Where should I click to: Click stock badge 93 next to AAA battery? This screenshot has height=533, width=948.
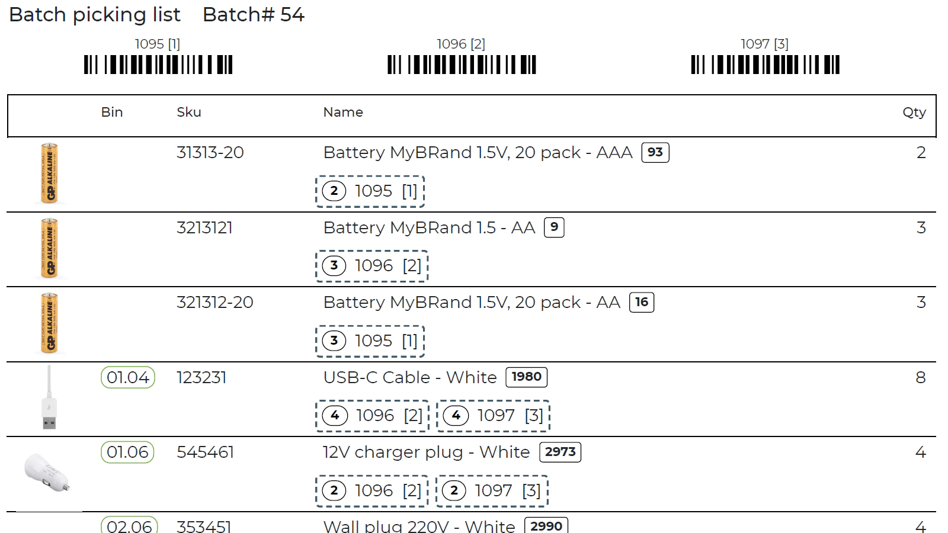pos(655,152)
